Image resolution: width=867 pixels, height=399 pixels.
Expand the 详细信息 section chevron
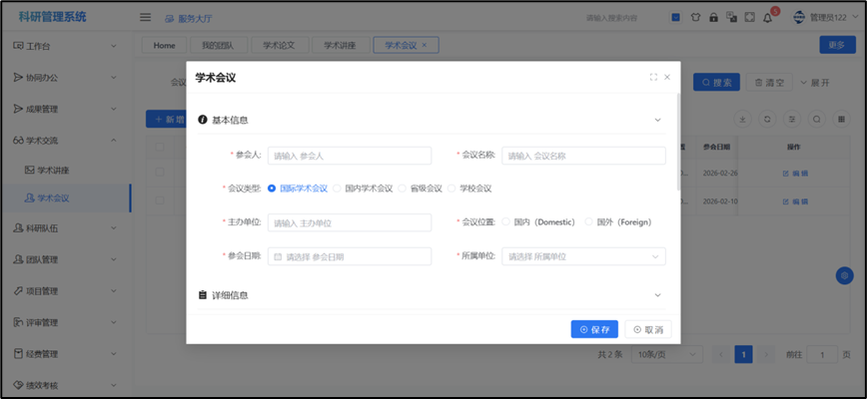coord(657,295)
